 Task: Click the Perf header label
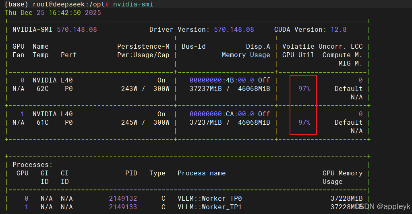point(68,55)
